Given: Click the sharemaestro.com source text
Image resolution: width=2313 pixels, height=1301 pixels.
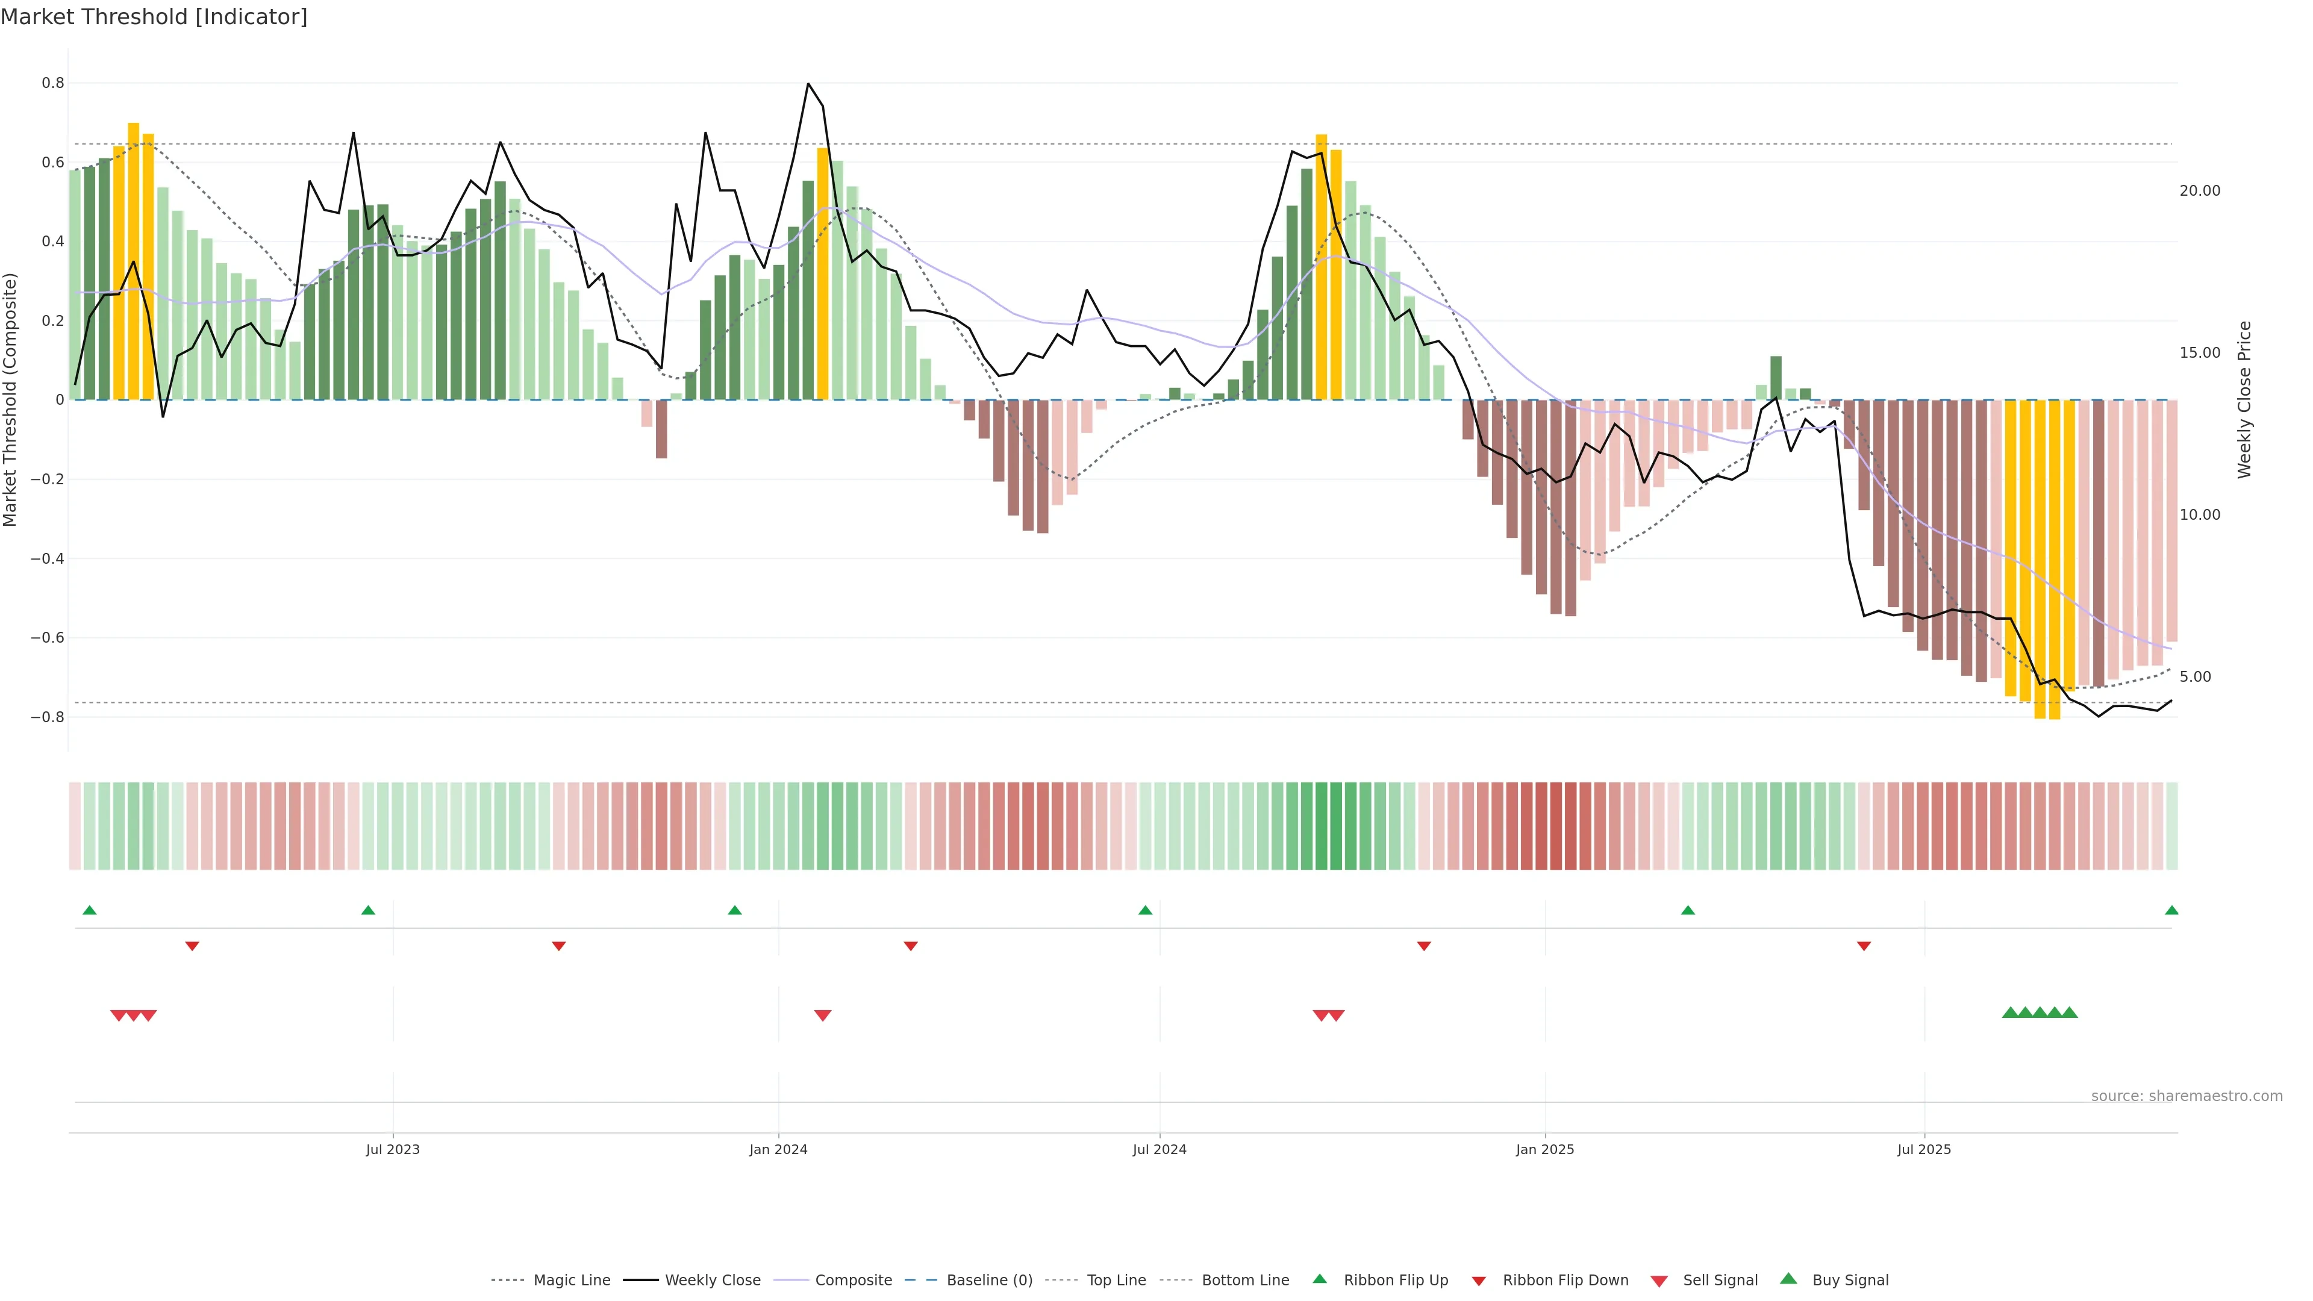Looking at the screenshot, I should click(x=2187, y=1096).
